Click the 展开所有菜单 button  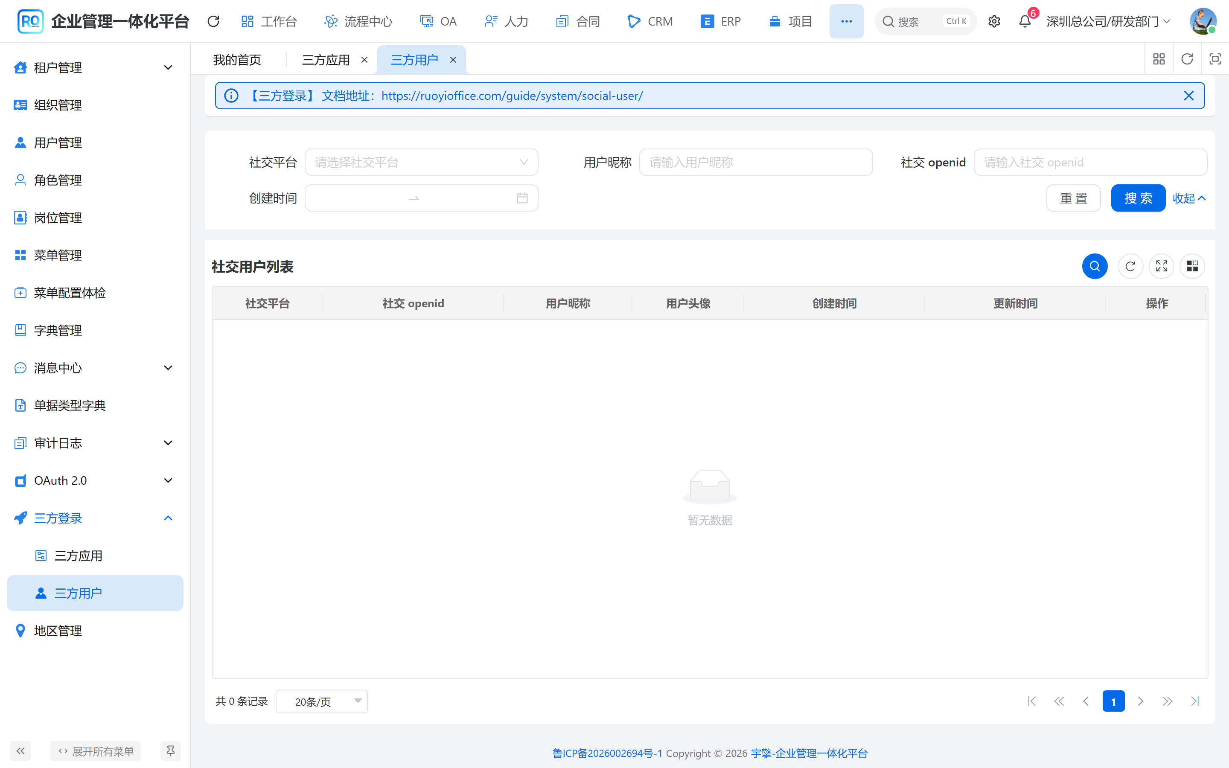[x=96, y=751]
